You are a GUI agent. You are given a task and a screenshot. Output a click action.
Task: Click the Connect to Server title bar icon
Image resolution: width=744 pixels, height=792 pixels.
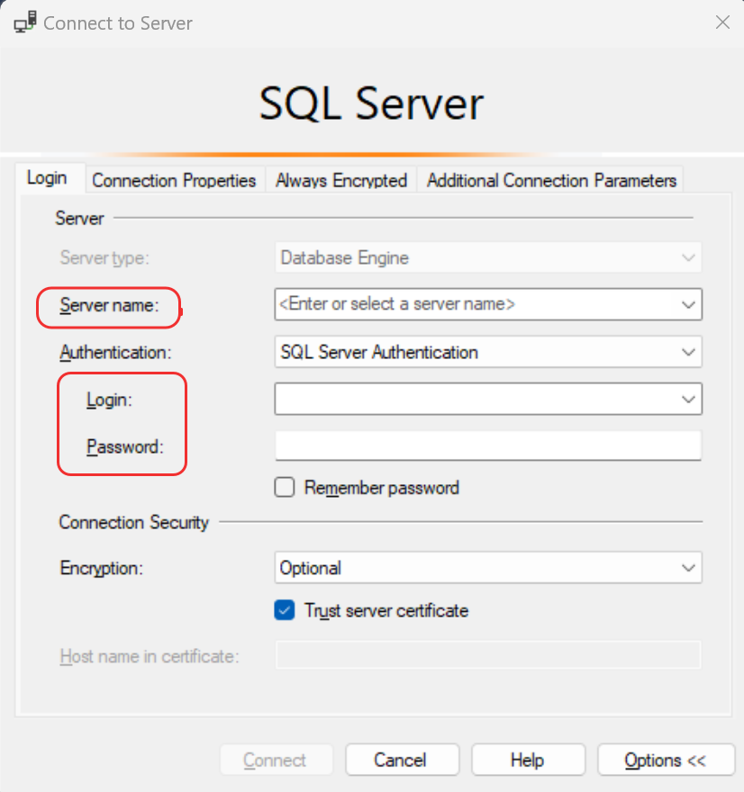point(25,22)
